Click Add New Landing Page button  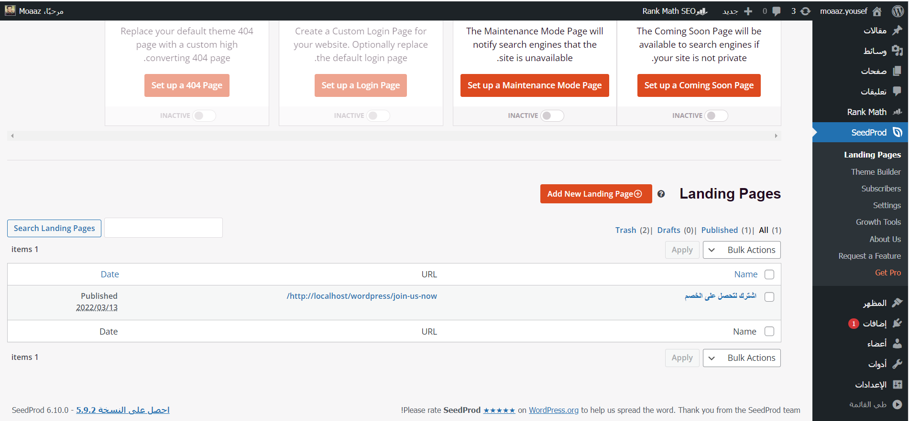[596, 194]
